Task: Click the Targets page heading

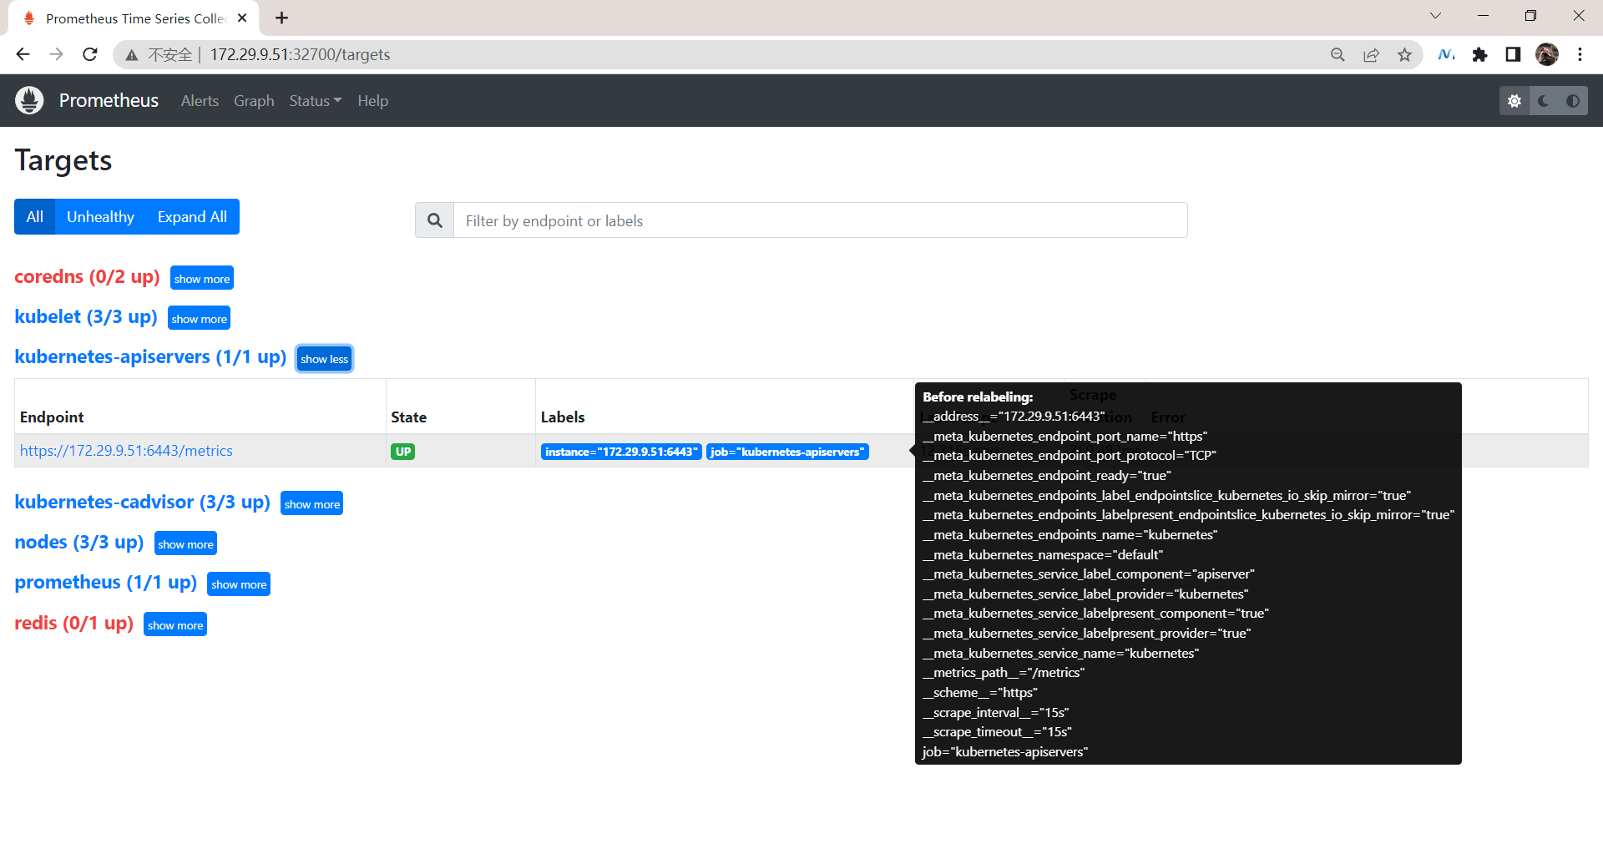Action: tap(63, 160)
